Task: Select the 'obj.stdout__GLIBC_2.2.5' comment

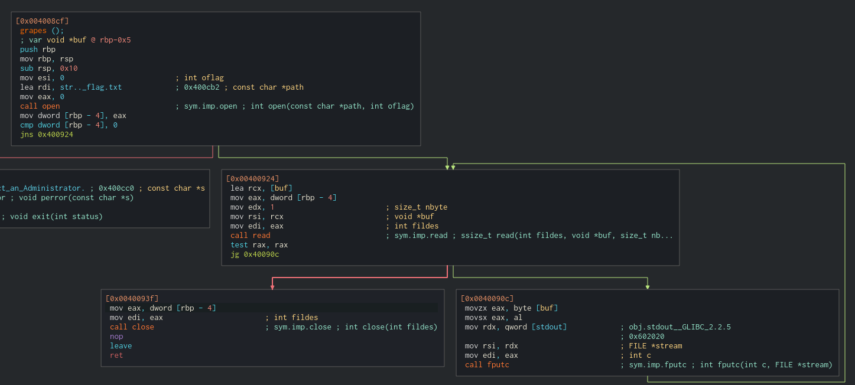Action: pos(676,327)
